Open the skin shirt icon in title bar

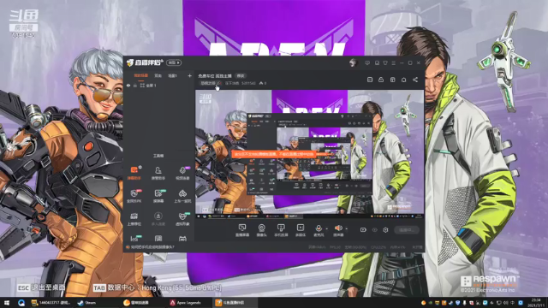point(385,62)
